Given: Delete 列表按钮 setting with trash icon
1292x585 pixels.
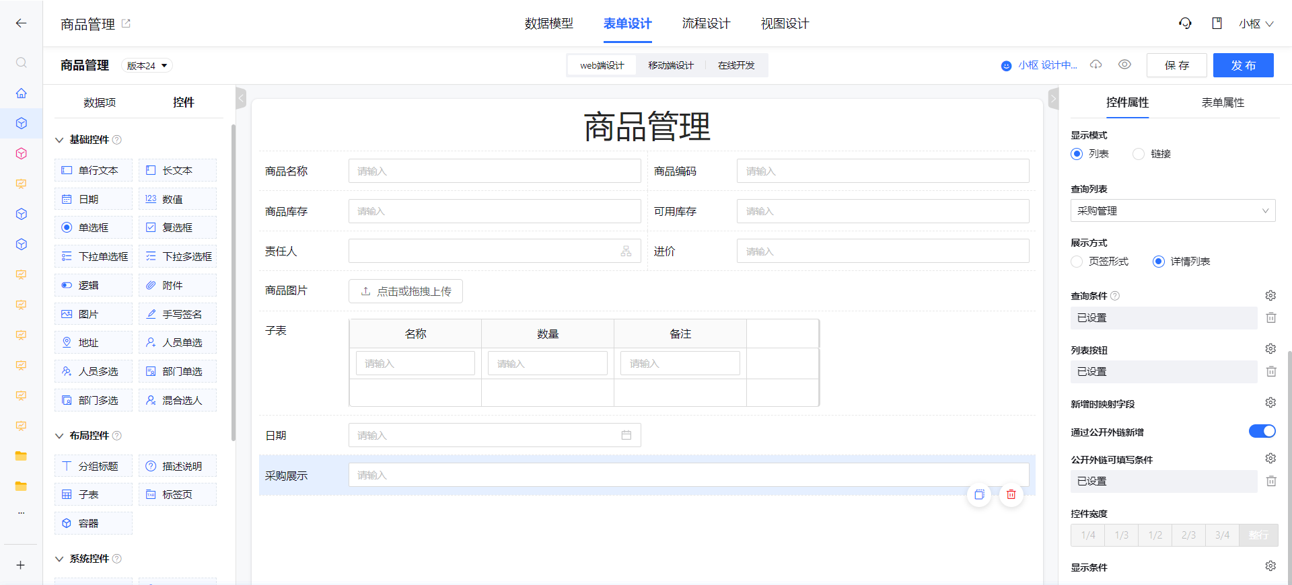Looking at the screenshot, I should tap(1271, 371).
